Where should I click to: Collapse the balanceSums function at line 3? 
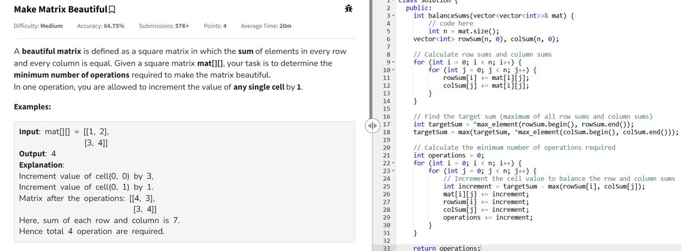tap(393, 16)
